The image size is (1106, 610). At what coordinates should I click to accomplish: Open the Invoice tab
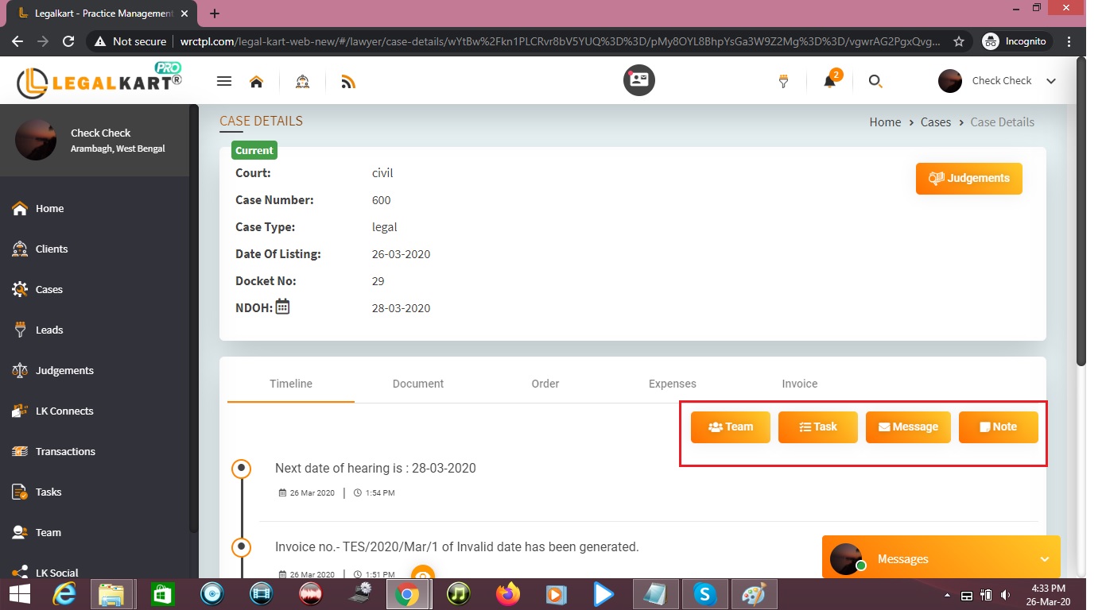tap(799, 384)
